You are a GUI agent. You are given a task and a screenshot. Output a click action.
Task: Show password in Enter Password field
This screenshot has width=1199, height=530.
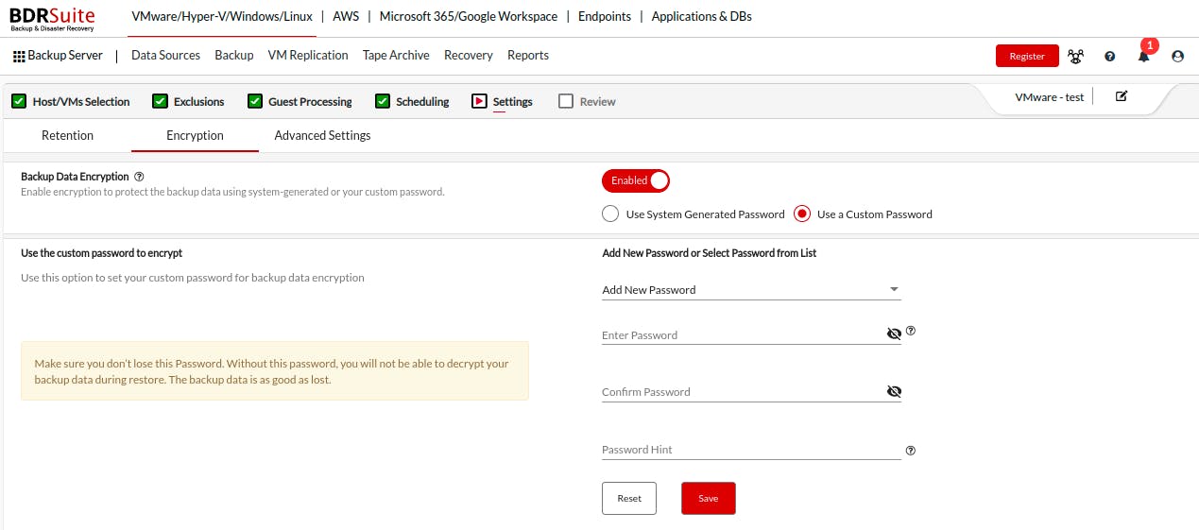(x=894, y=334)
